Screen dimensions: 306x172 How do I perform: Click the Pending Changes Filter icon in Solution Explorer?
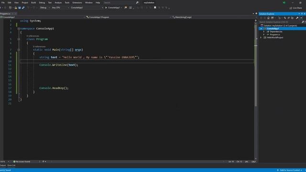click(x=279, y=18)
